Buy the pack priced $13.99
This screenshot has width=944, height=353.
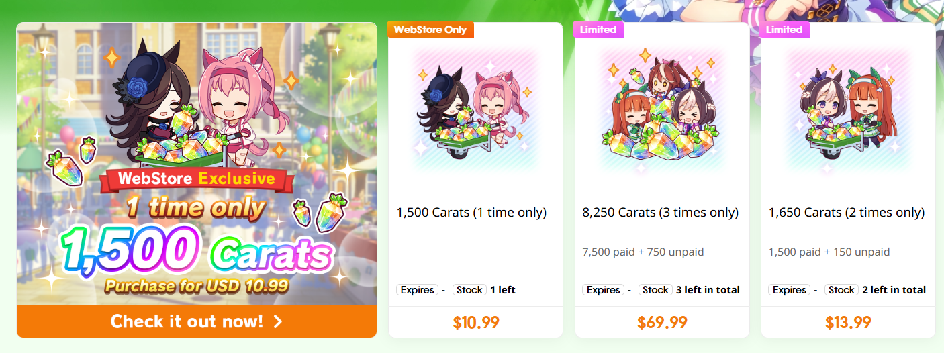pos(848,322)
